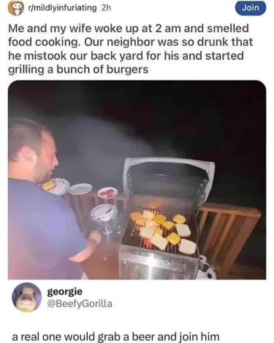The height and width of the screenshot is (343, 274).
Task: Open the post title about drunk neighbor grilling
Action: (x=131, y=48)
